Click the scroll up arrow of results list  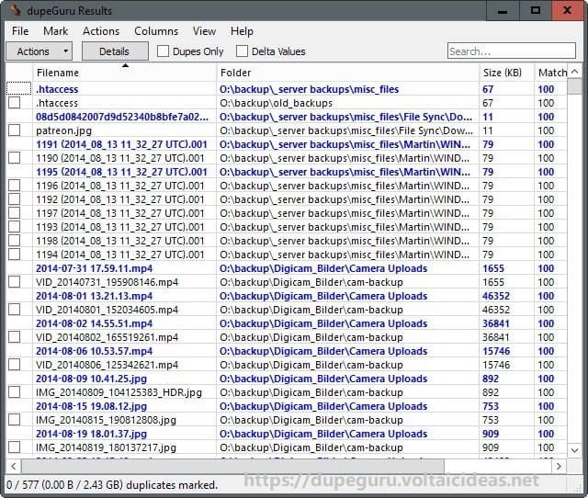tap(574, 72)
